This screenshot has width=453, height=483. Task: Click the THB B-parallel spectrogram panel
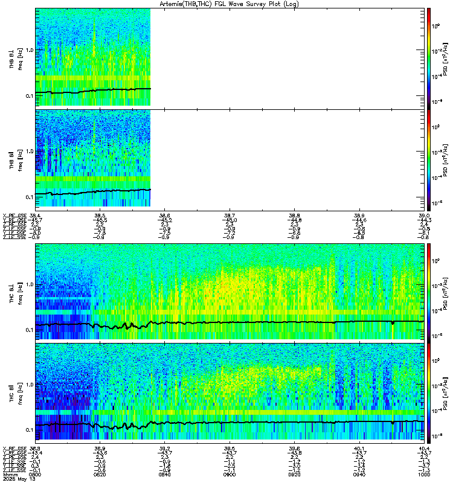tap(230, 160)
